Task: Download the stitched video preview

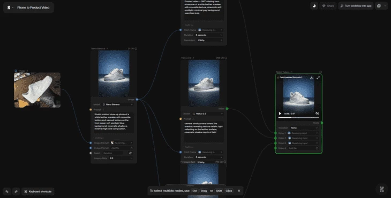Action: 311,78
